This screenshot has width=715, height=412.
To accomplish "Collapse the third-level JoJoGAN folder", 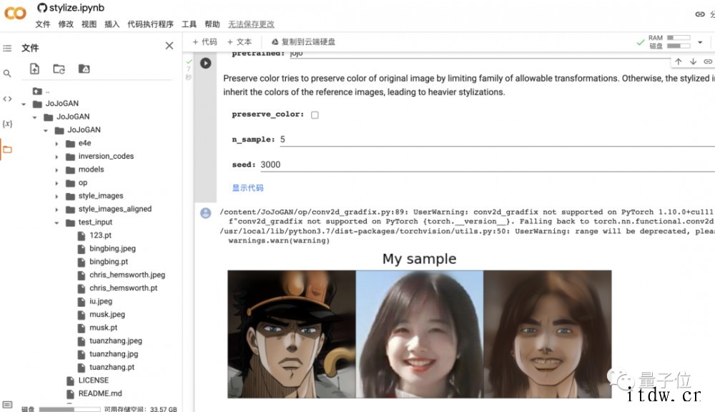I will click(46, 130).
